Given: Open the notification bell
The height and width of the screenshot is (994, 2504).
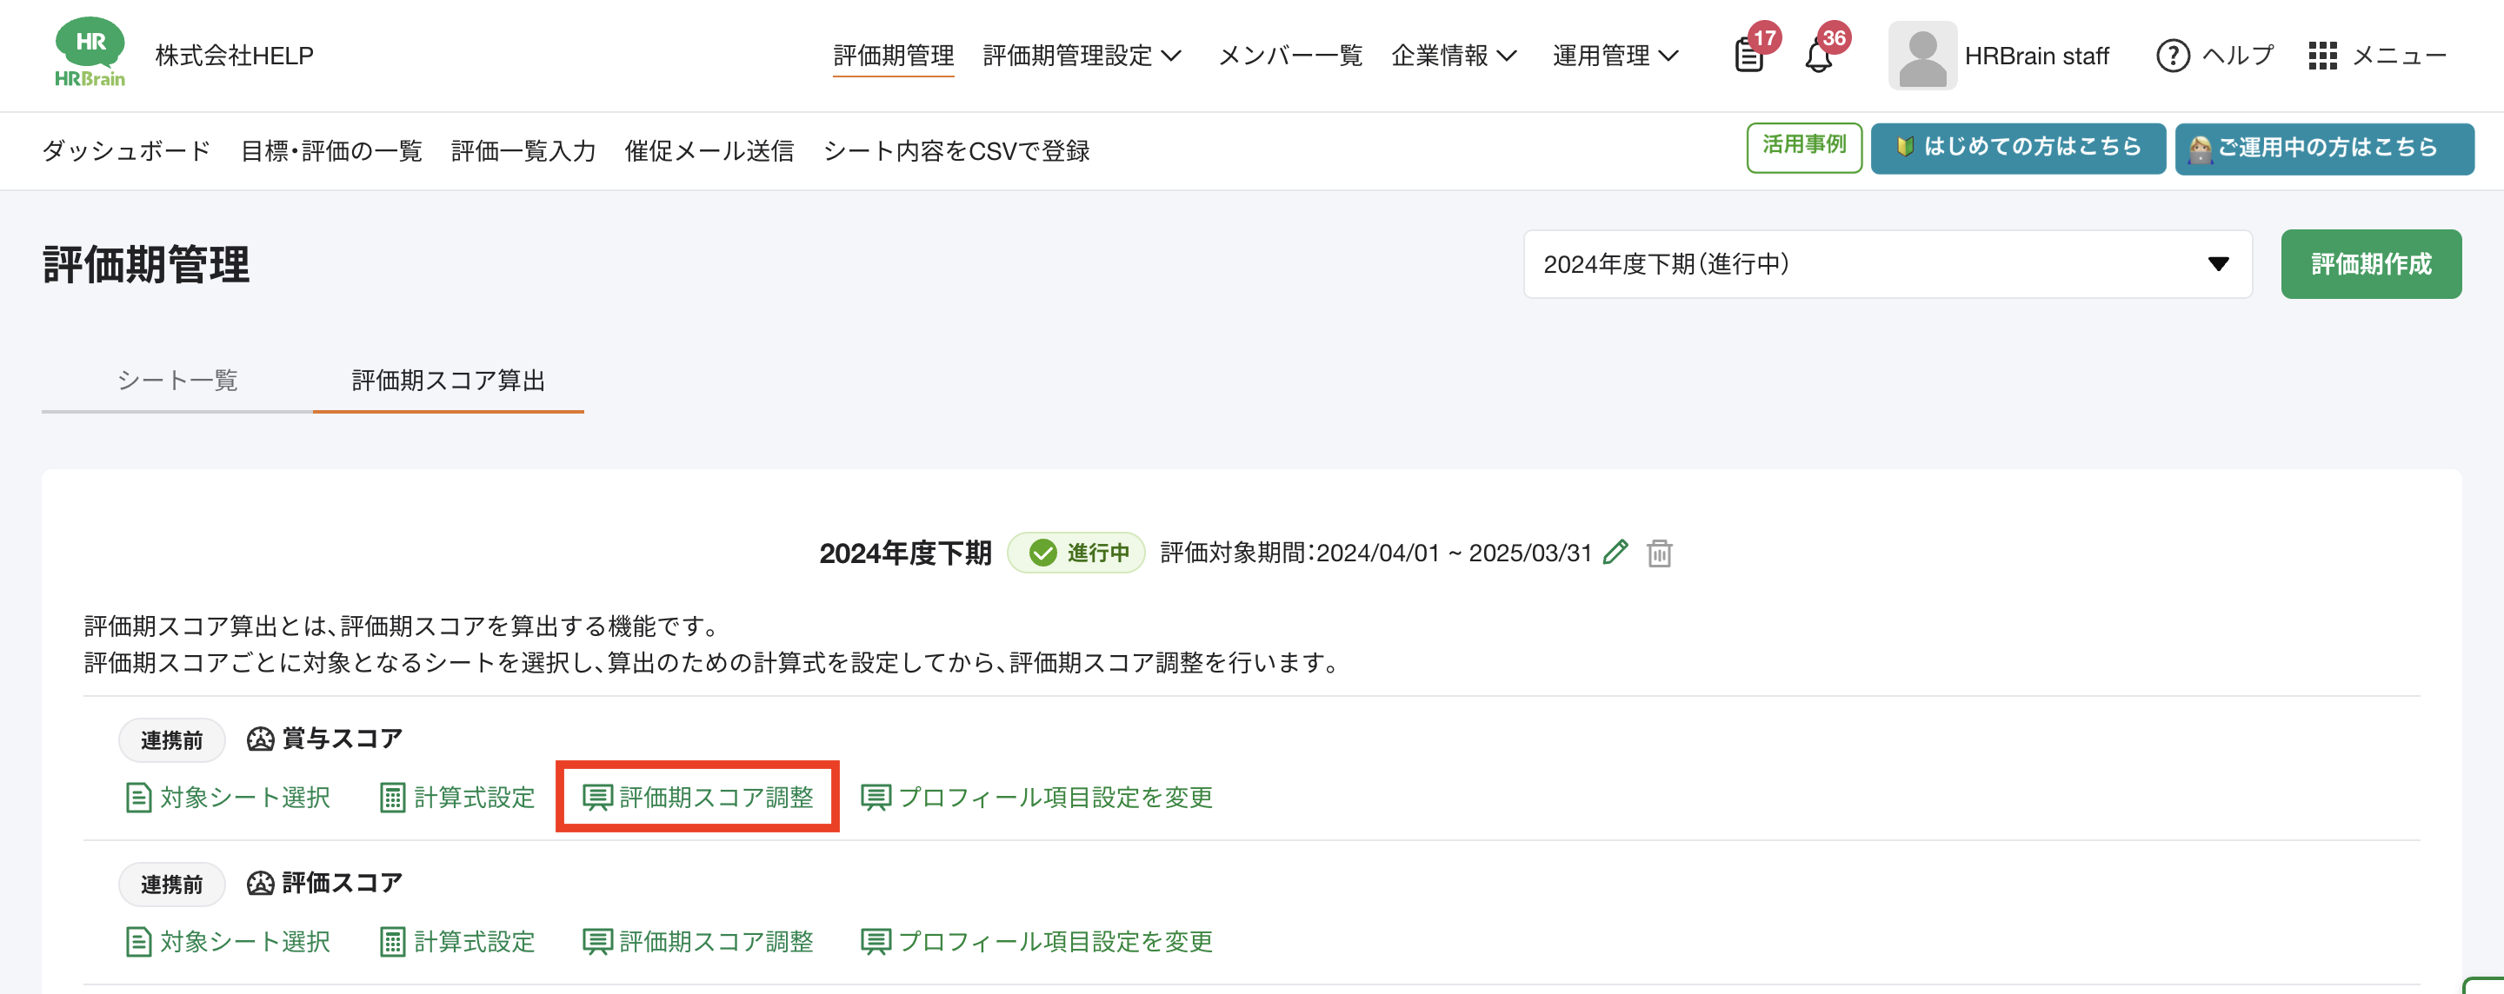Looking at the screenshot, I should click(1818, 56).
